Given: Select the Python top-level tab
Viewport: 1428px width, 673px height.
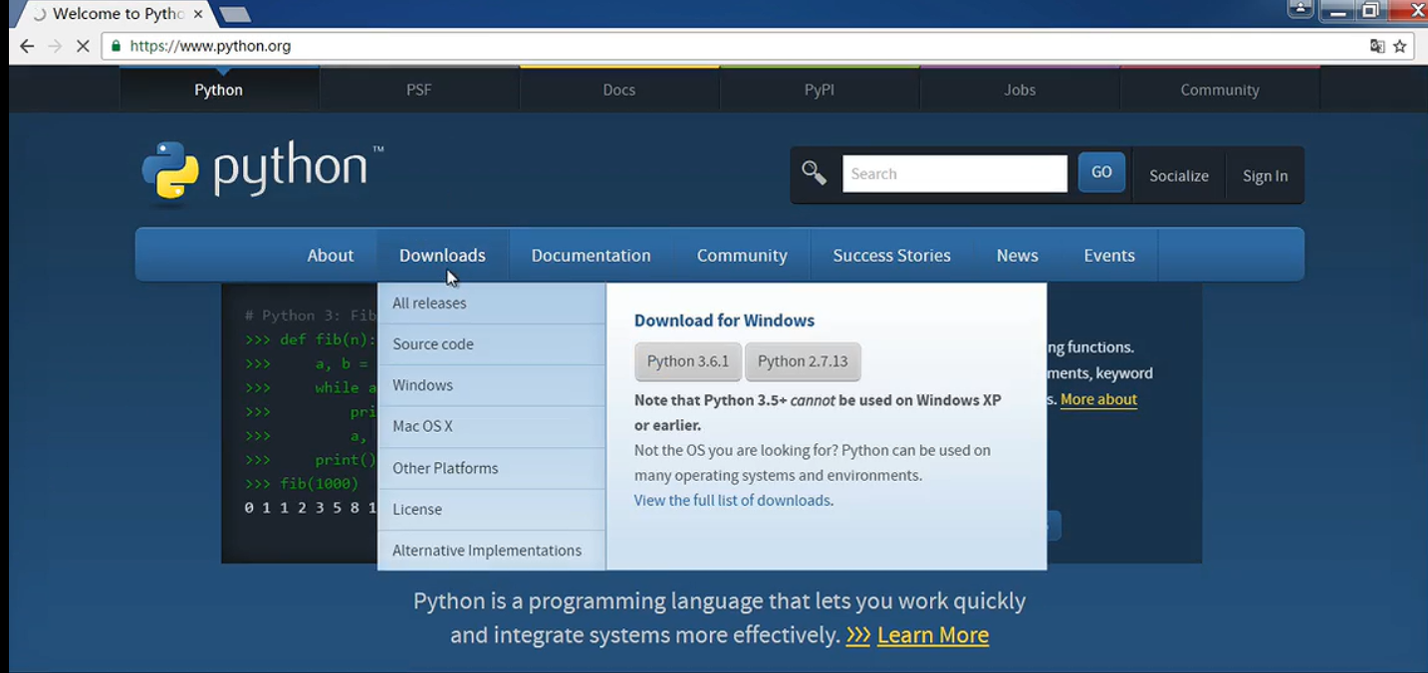Looking at the screenshot, I should [219, 90].
